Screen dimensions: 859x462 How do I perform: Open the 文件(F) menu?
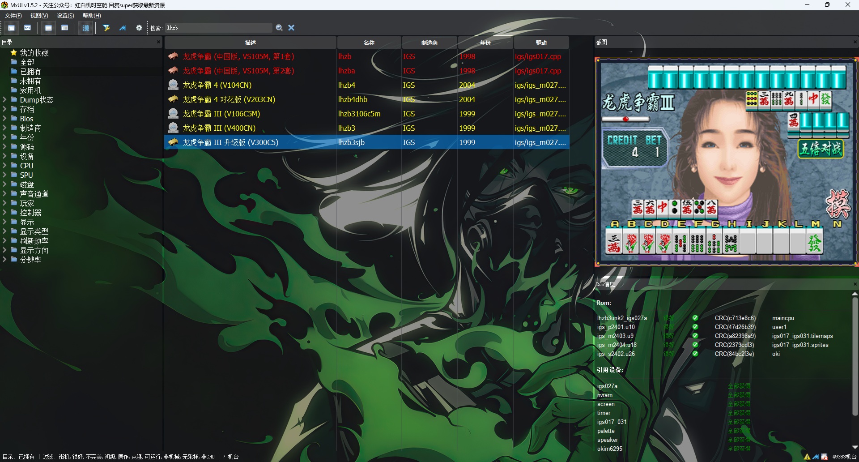(x=13, y=16)
